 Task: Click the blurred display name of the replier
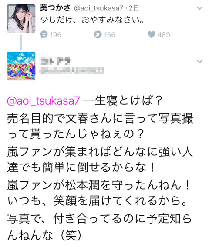(x=56, y=62)
